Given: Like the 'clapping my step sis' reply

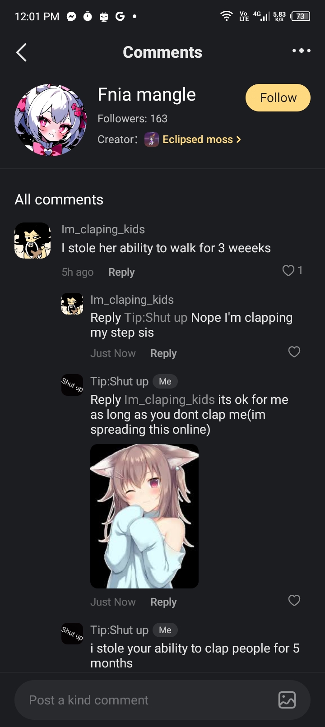Looking at the screenshot, I should [294, 352].
